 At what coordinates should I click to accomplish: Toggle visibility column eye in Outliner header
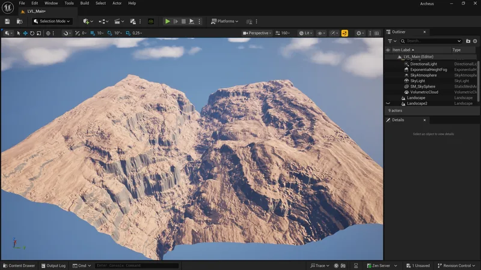click(x=388, y=50)
